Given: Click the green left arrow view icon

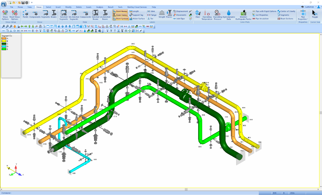Looking at the screenshot, I should pyautogui.click(x=22, y=27).
